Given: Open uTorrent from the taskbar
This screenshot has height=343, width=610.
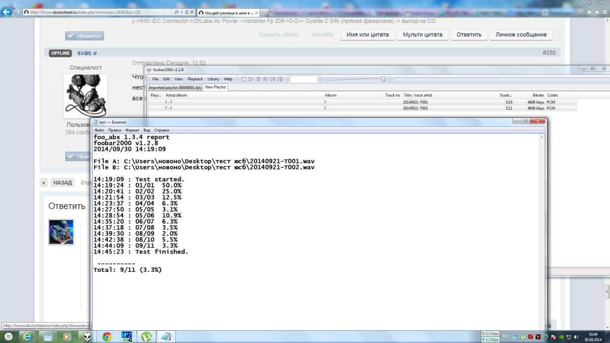Looking at the screenshot, I should [146, 336].
